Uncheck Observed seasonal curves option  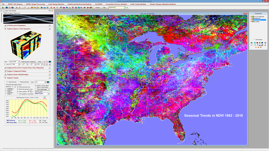click(x=18, y=89)
